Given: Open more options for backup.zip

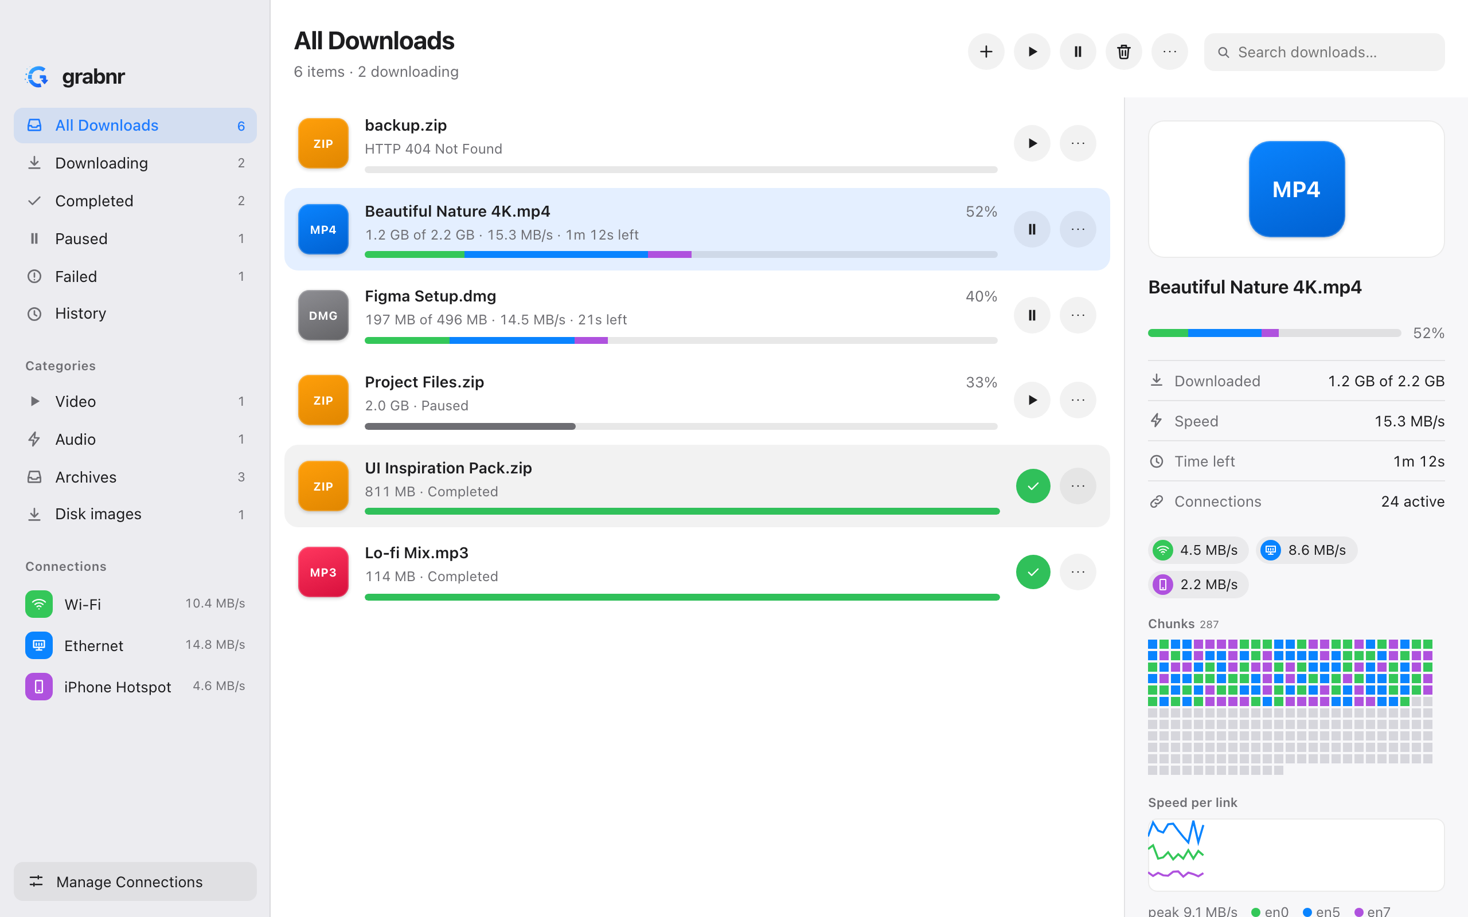Looking at the screenshot, I should [1078, 143].
